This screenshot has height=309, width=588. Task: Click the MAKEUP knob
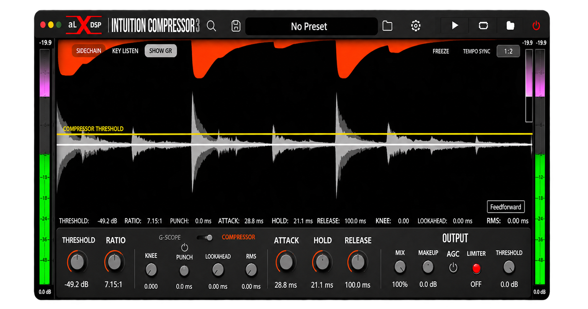428,267
